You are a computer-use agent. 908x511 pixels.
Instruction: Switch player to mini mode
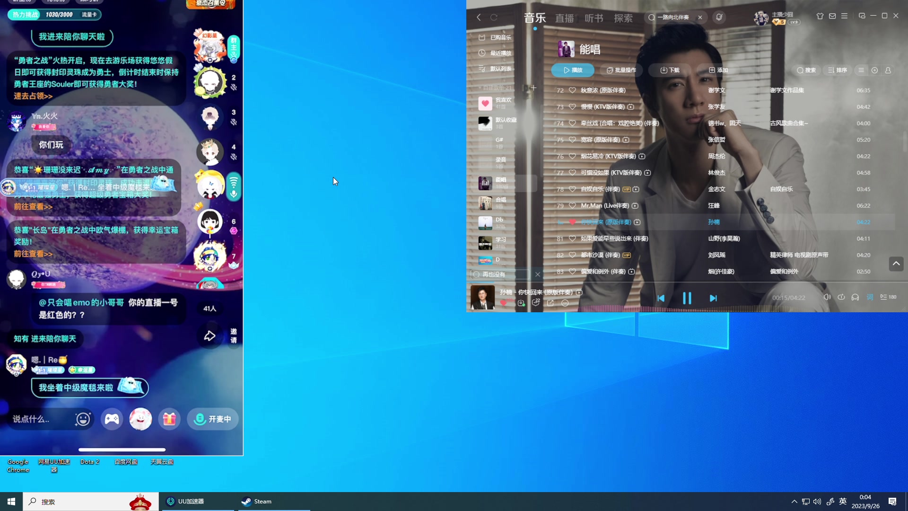[x=862, y=16]
